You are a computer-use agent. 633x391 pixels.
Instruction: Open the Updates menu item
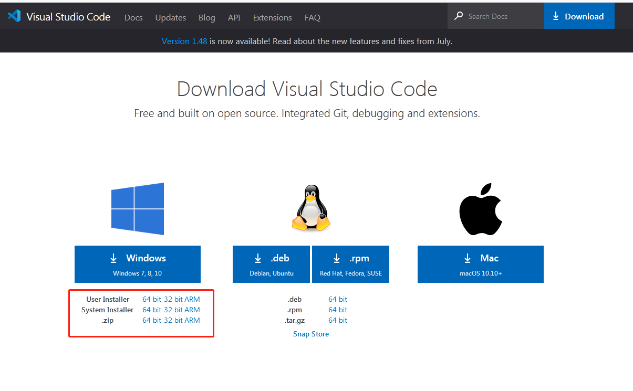171,17
